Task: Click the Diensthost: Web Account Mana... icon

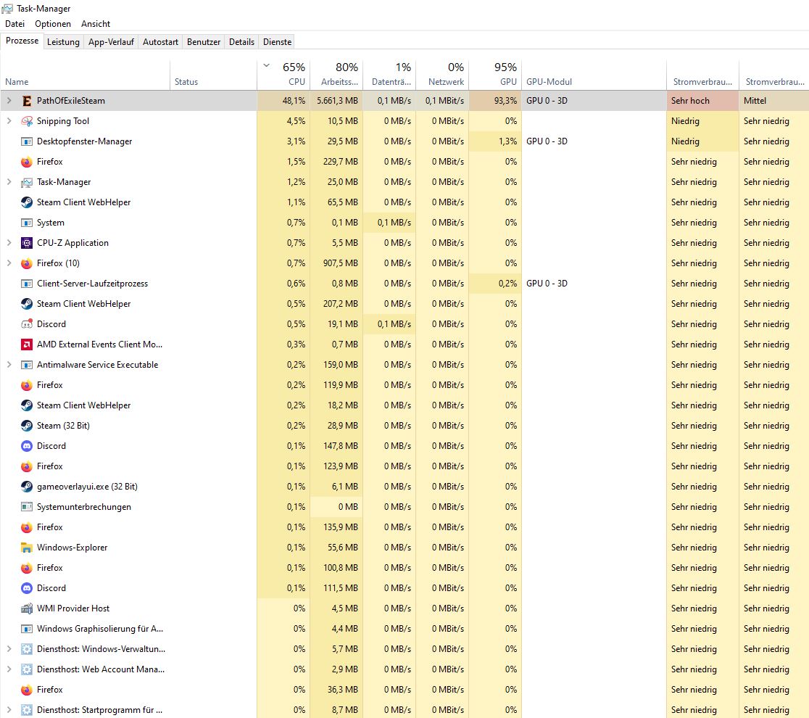Action: pos(27,669)
